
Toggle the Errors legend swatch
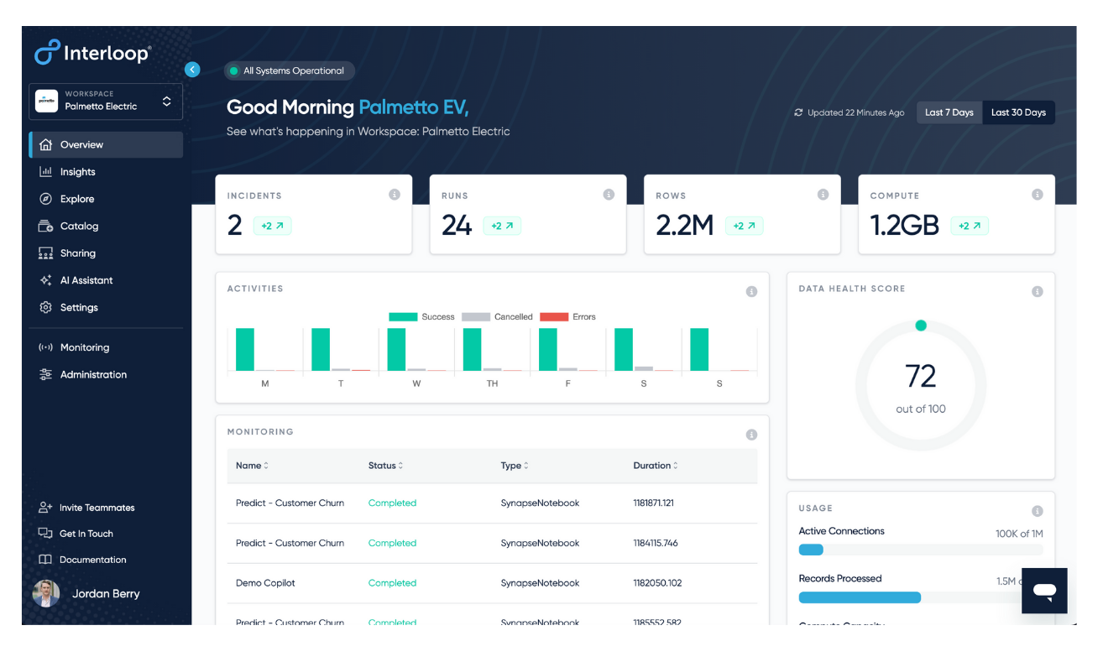tap(554, 317)
